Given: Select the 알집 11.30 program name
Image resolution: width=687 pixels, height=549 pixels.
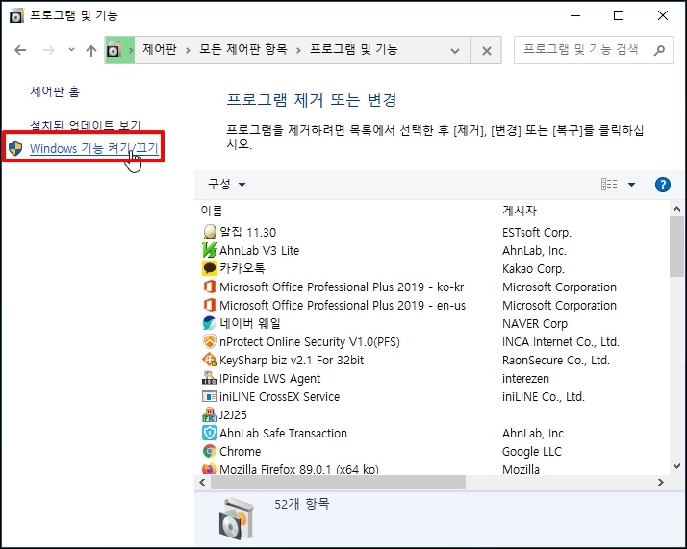Looking at the screenshot, I should (248, 232).
